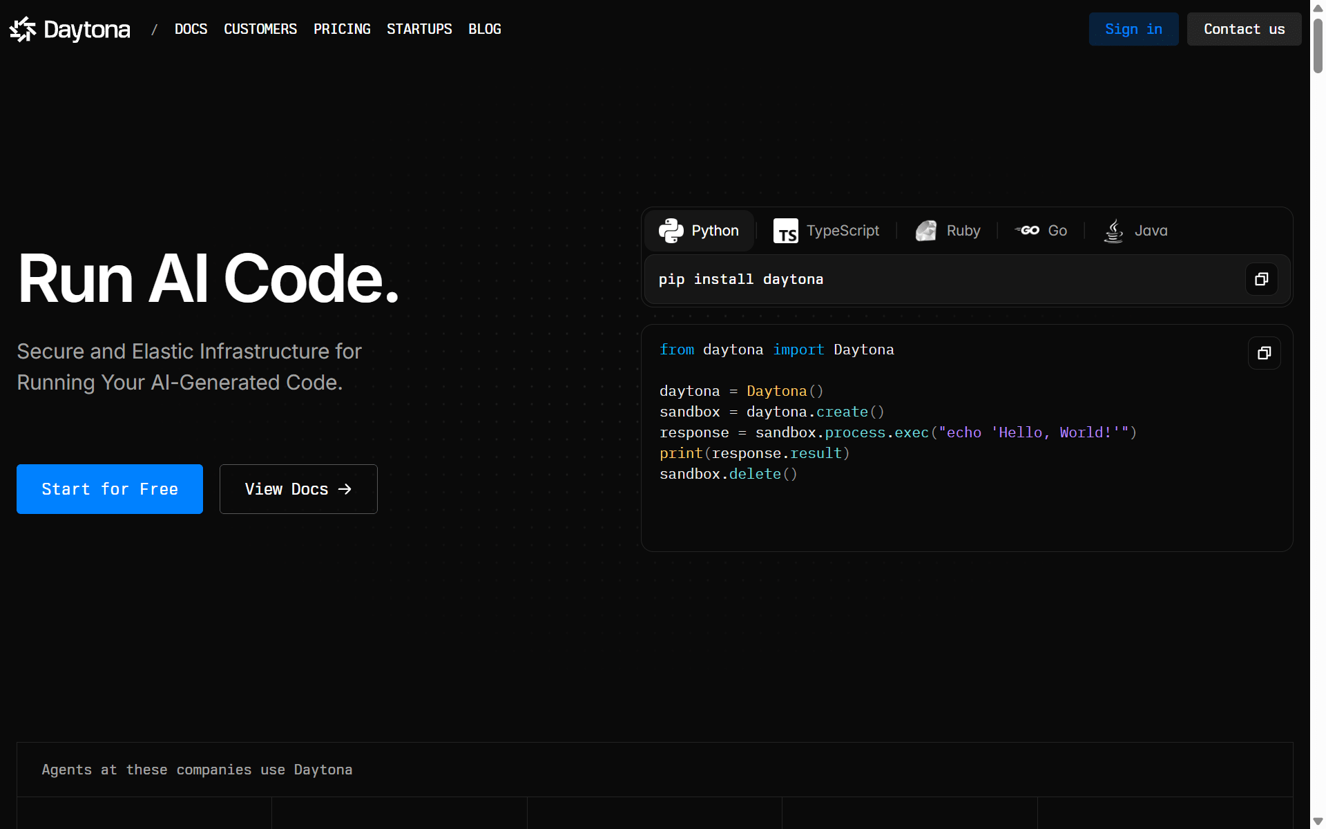This screenshot has height=829, width=1326.
Task: Open the STARTUPS navigation link
Action: point(419,29)
